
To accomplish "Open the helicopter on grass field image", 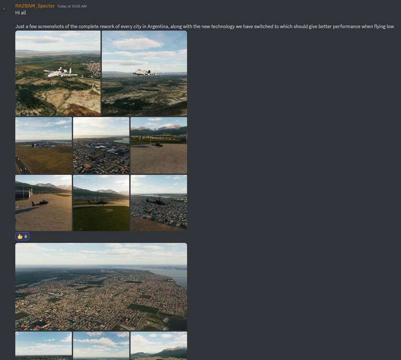I will tap(101, 203).
